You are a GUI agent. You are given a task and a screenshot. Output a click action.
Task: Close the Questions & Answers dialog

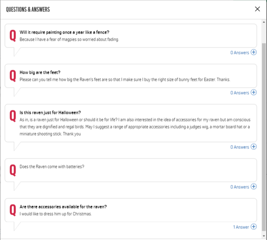click(x=257, y=9)
